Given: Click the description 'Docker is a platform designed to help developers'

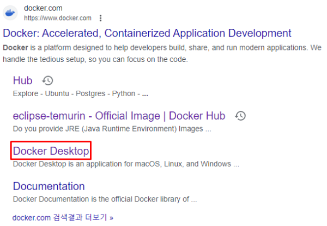Looking at the screenshot, I should [162, 53].
